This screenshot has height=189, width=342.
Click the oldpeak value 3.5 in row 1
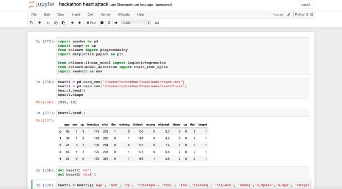pos(167,138)
